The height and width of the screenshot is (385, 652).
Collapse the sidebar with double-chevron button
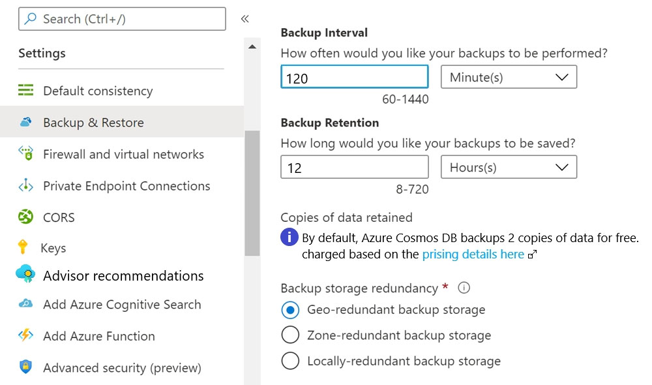click(x=245, y=19)
